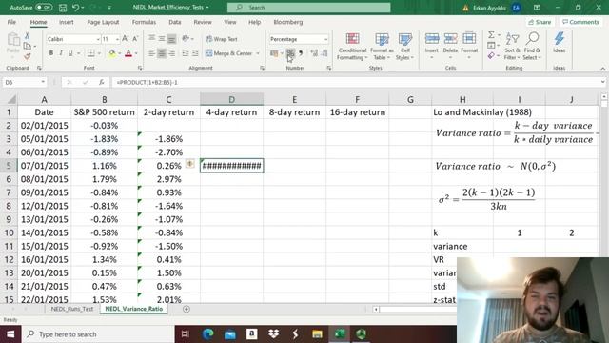Apply the red font color
The width and height of the screenshot is (609, 343).
pos(128,53)
